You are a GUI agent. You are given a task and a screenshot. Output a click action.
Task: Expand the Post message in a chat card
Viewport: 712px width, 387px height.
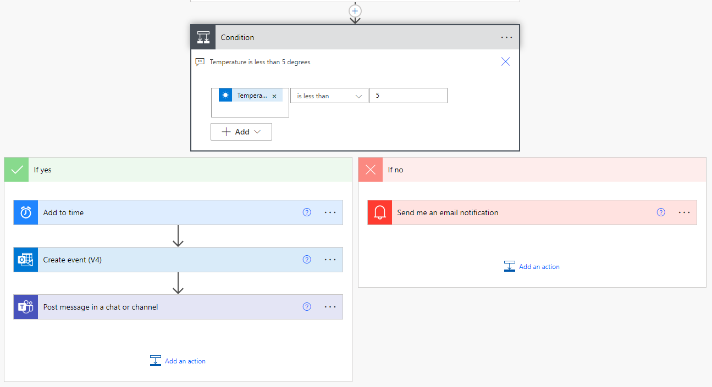click(x=178, y=307)
